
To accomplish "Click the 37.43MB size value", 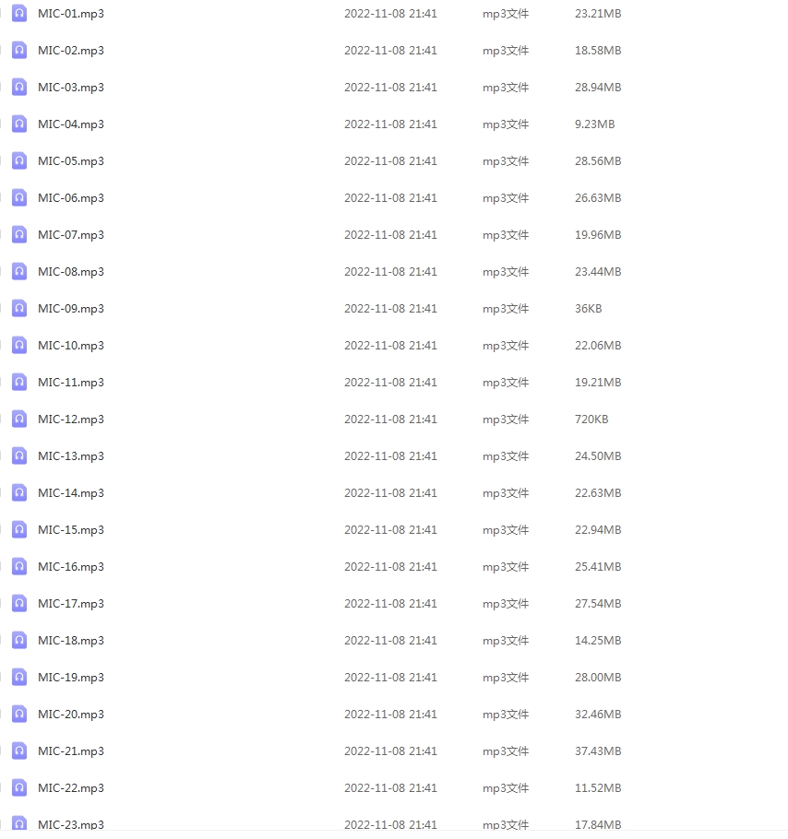I will tap(598, 751).
